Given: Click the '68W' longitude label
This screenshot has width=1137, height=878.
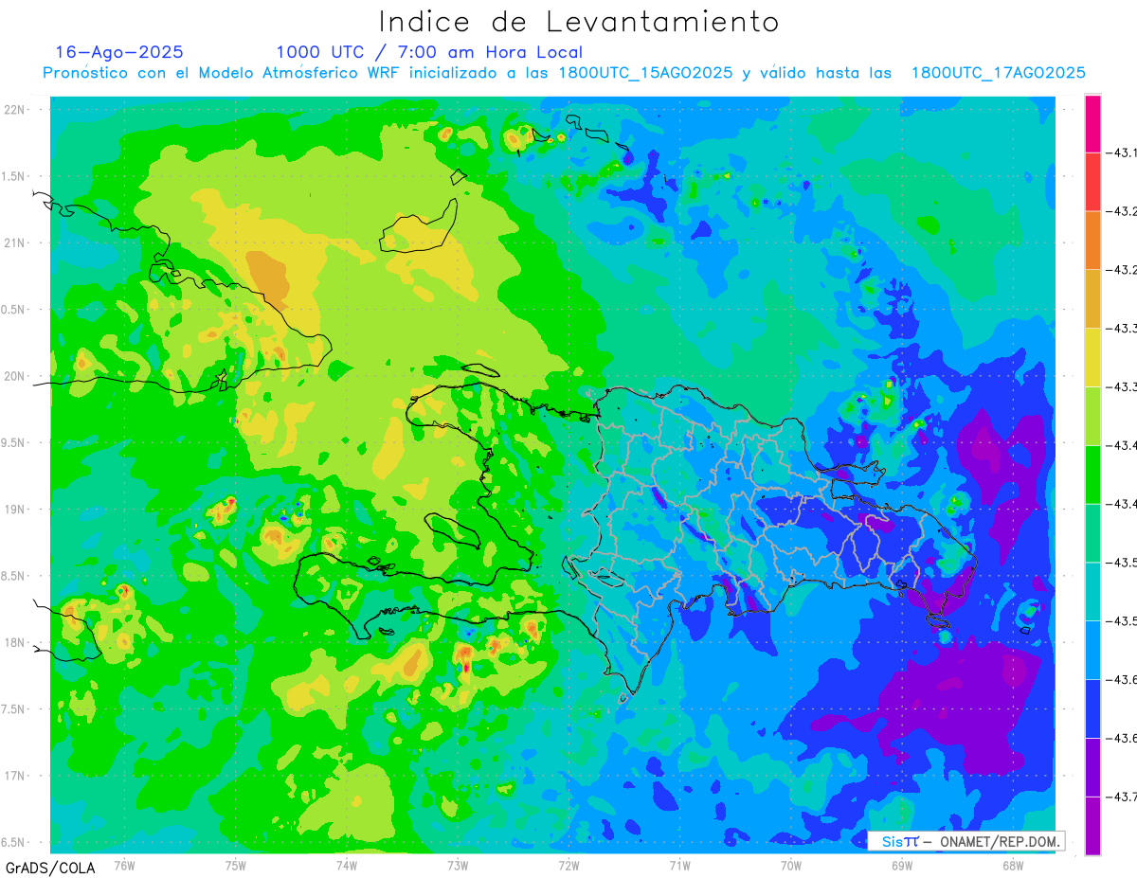Looking at the screenshot, I should click(x=1013, y=866).
